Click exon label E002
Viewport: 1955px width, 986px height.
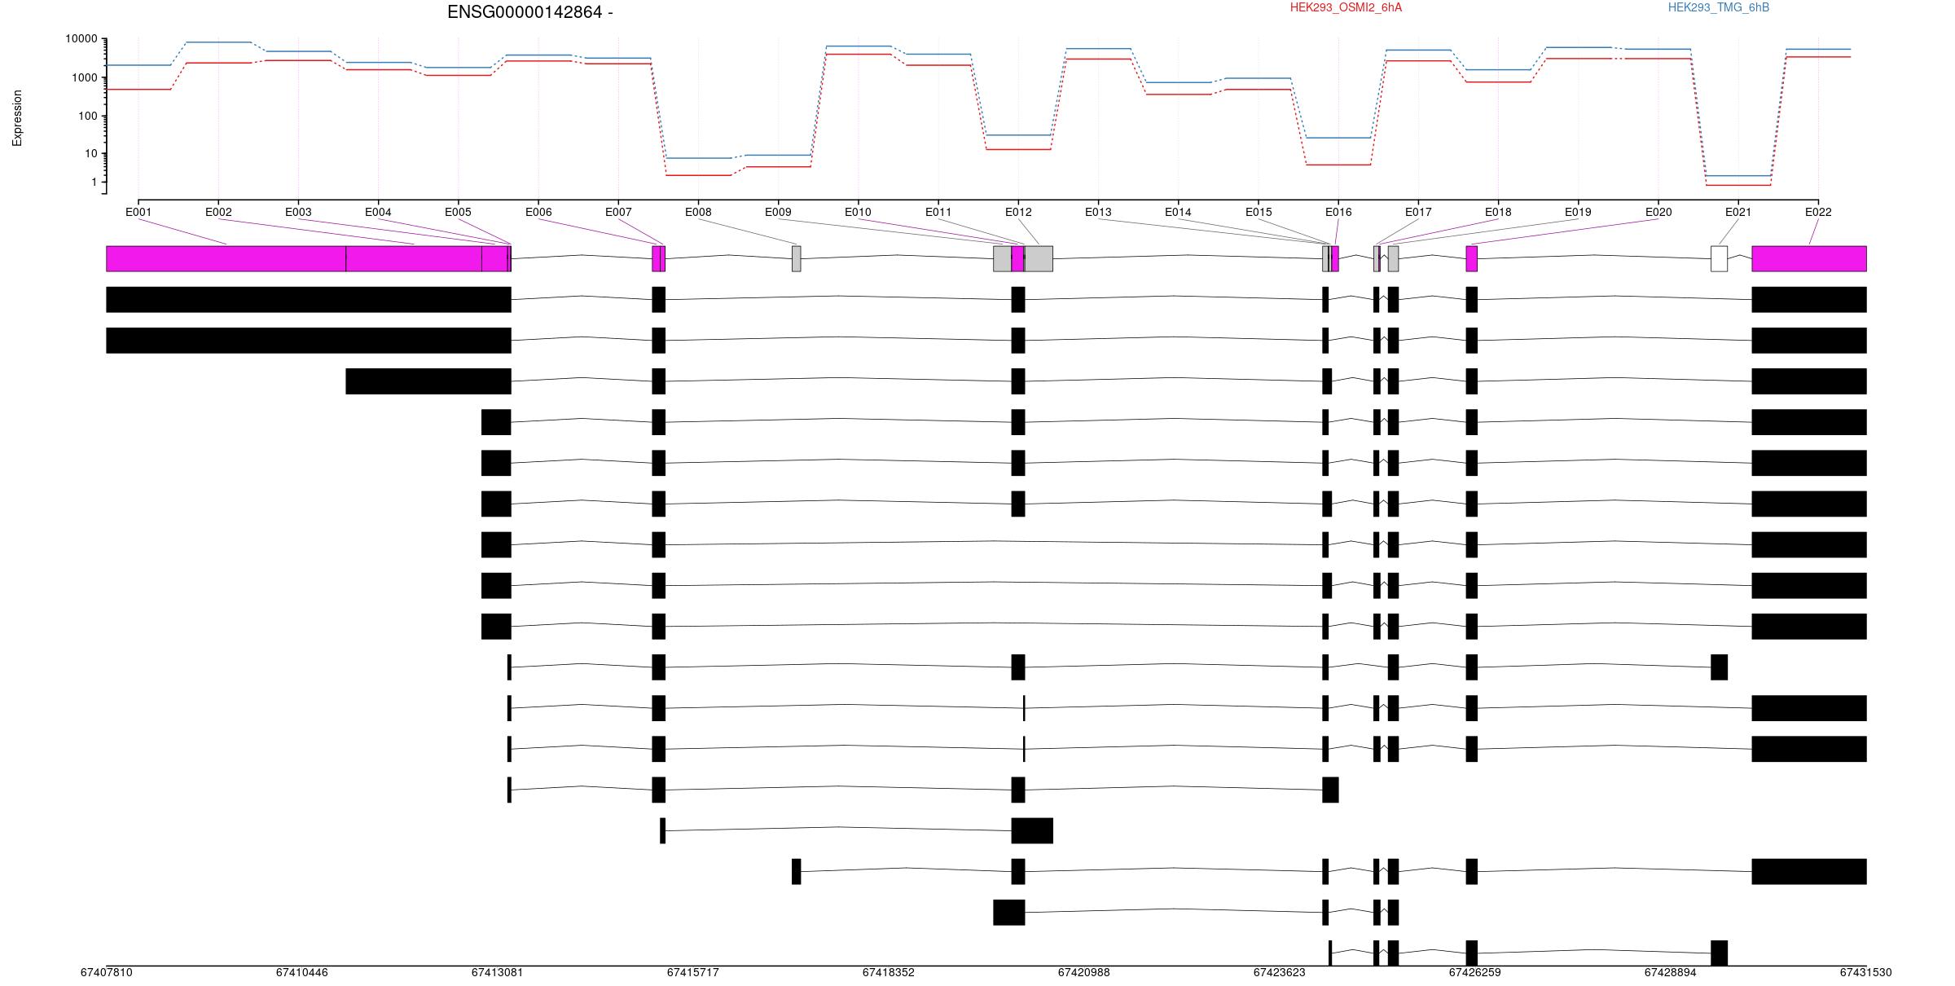click(x=218, y=212)
